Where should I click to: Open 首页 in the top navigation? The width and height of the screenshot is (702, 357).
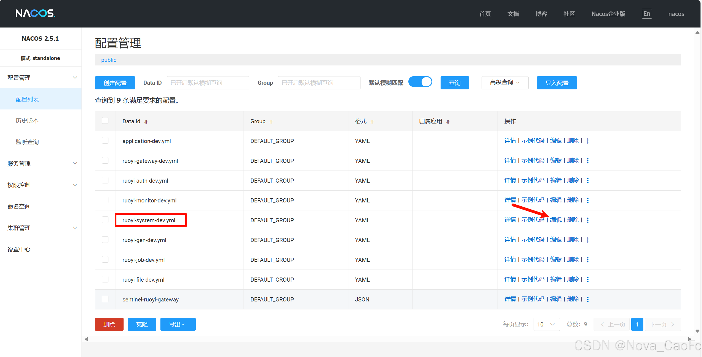tap(485, 14)
